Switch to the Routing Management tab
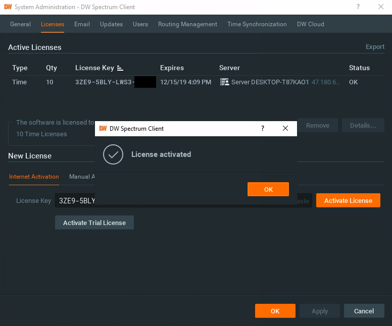The width and height of the screenshot is (392, 326). (x=187, y=24)
